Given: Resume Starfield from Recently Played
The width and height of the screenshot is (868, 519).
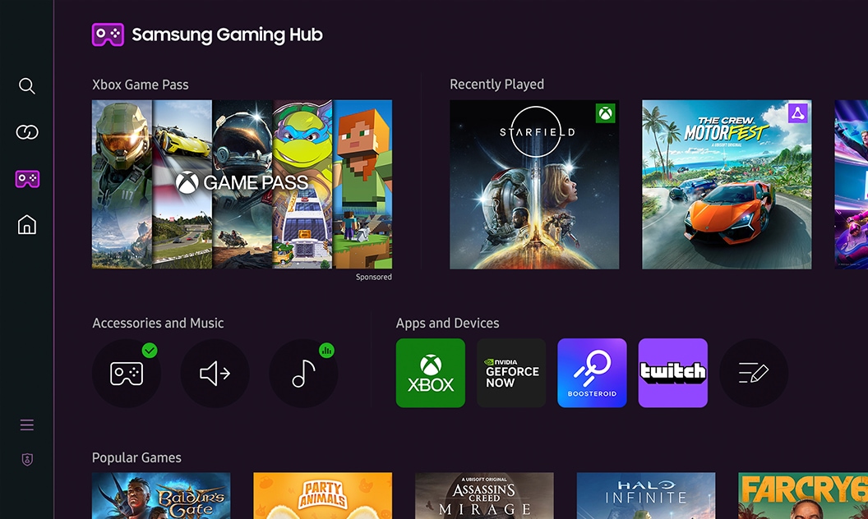Looking at the screenshot, I should (534, 185).
